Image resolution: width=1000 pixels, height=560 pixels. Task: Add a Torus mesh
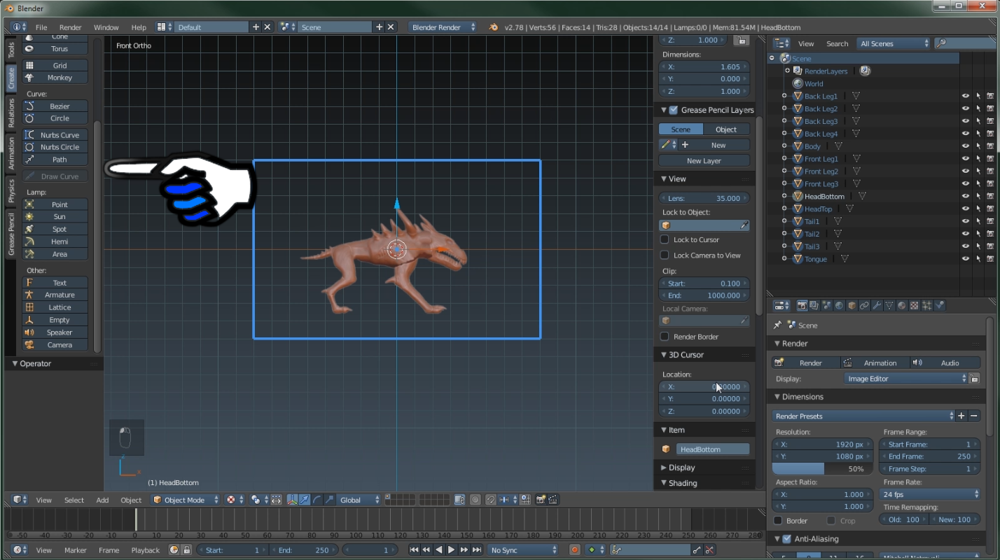pos(55,49)
